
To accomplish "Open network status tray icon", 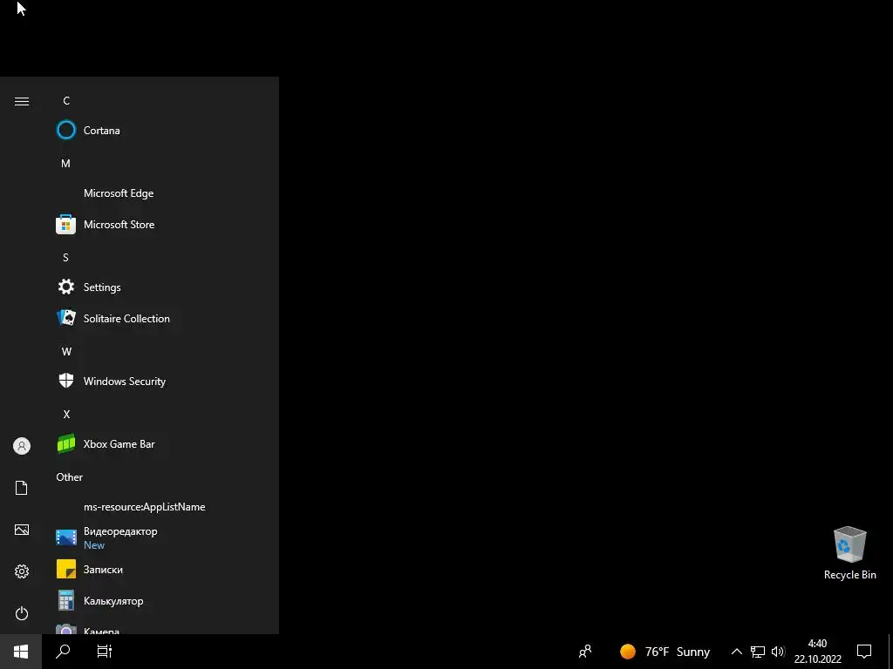I will (x=758, y=652).
